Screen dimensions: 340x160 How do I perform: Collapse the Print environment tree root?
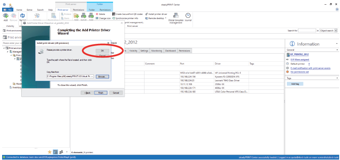pos(4,48)
